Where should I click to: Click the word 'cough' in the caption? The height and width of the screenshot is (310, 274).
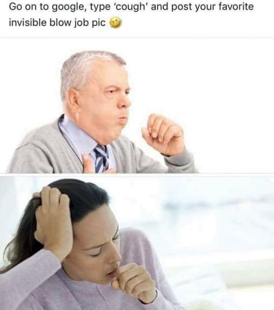coord(132,7)
